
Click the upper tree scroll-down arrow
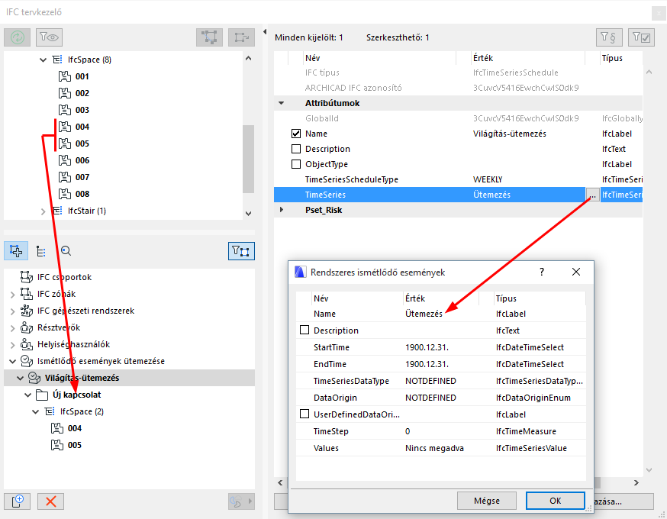249,214
